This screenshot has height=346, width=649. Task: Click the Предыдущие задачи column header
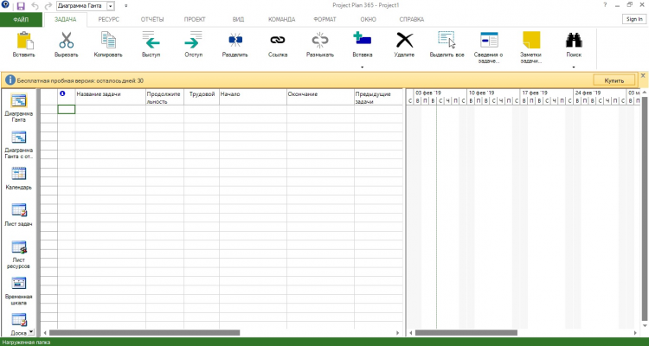378,97
